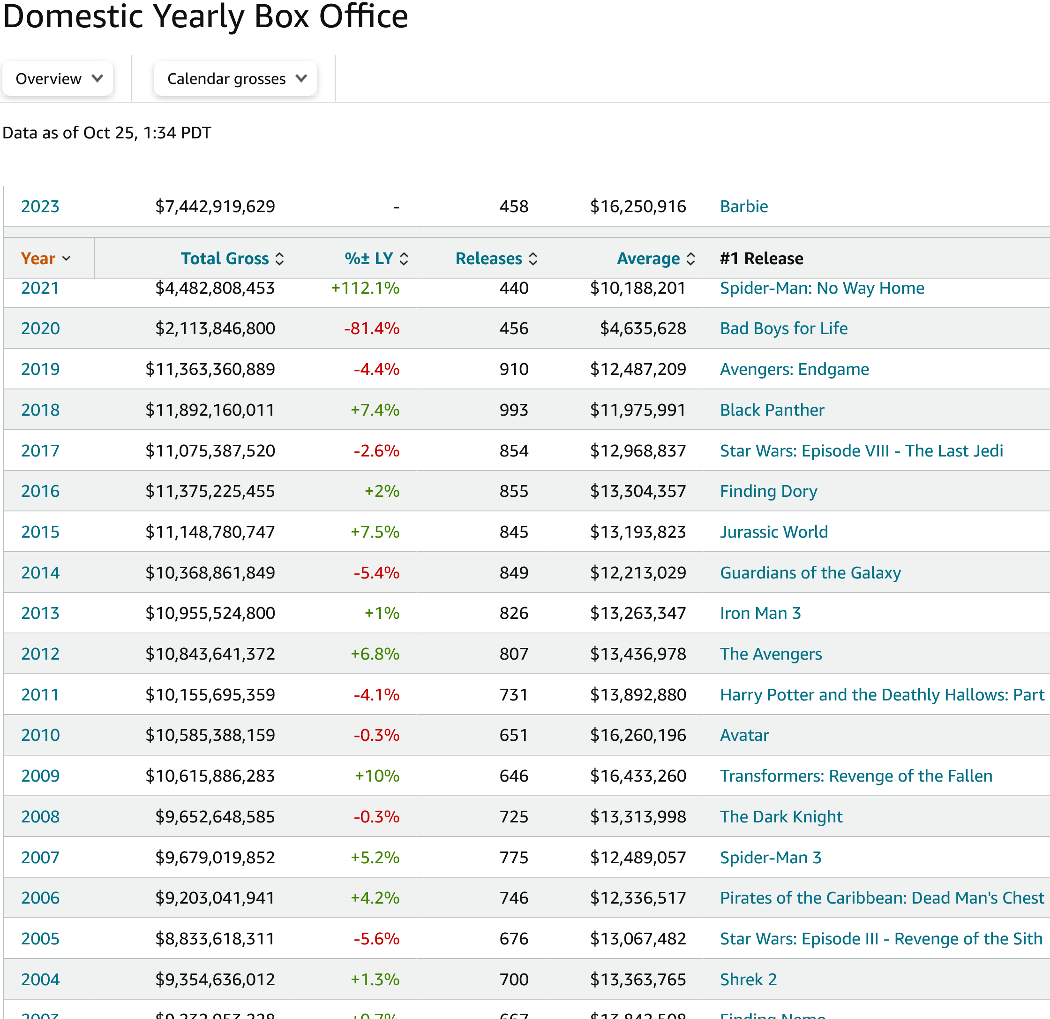This screenshot has height=1019, width=1050.
Task: Click the Releases sort arrows icon
Action: pyautogui.click(x=532, y=259)
